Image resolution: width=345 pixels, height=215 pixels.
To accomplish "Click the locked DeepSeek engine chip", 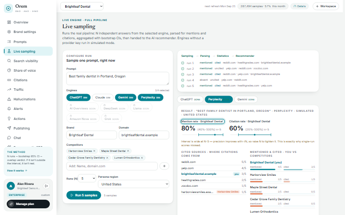I will (x=114, y=107).
